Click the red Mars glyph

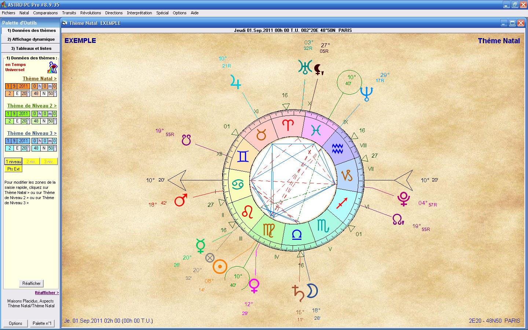tap(181, 200)
